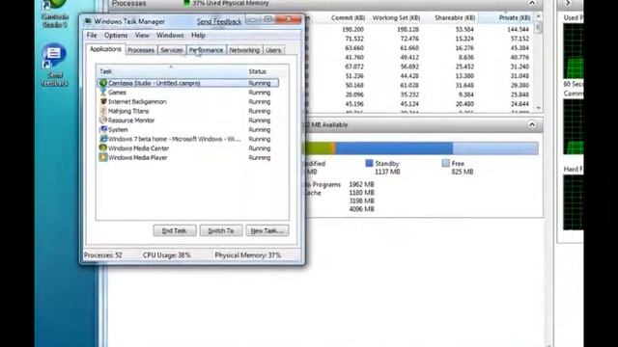Click the process list vertical scrollbar
Image resolution: width=618 pixels, height=347 pixels.
539,62
